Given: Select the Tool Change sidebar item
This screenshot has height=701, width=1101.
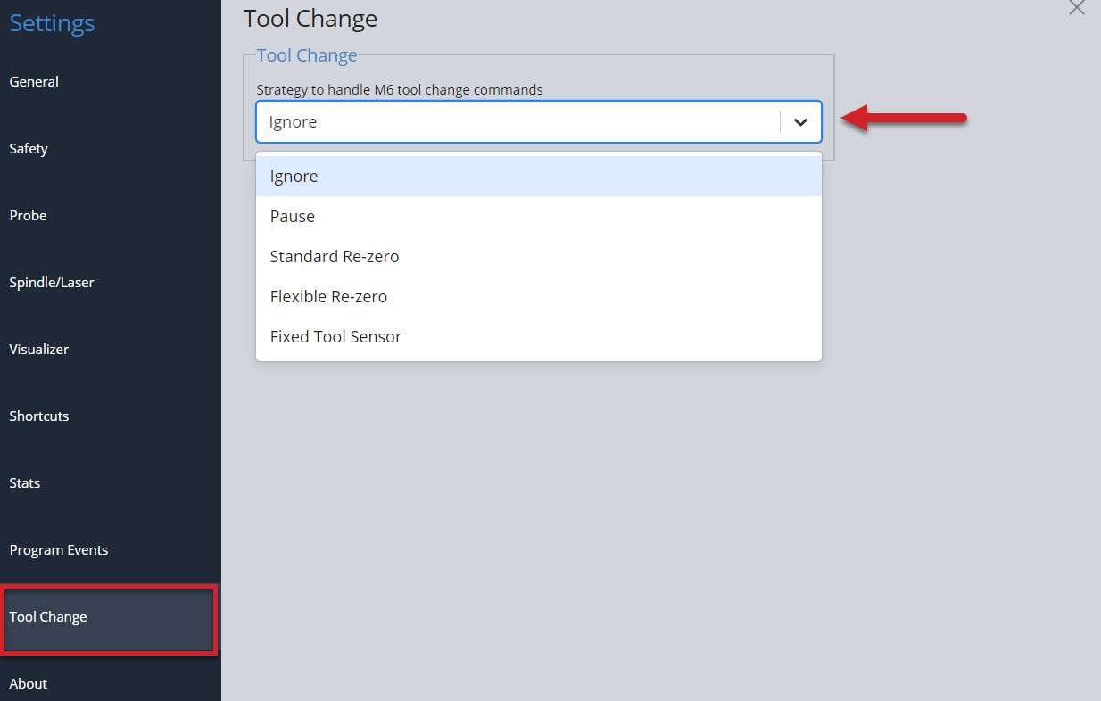Looking at the screenshot, I should 110,617.
